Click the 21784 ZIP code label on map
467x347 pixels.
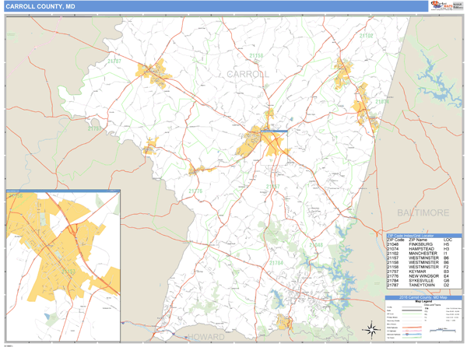276,264
